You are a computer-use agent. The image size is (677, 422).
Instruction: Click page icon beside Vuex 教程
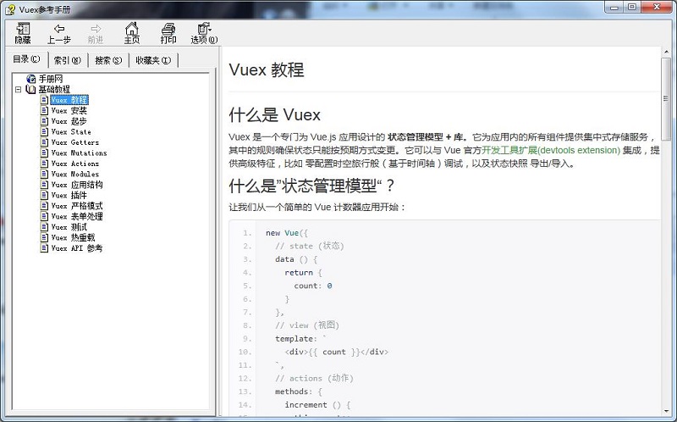pos(44,99)
